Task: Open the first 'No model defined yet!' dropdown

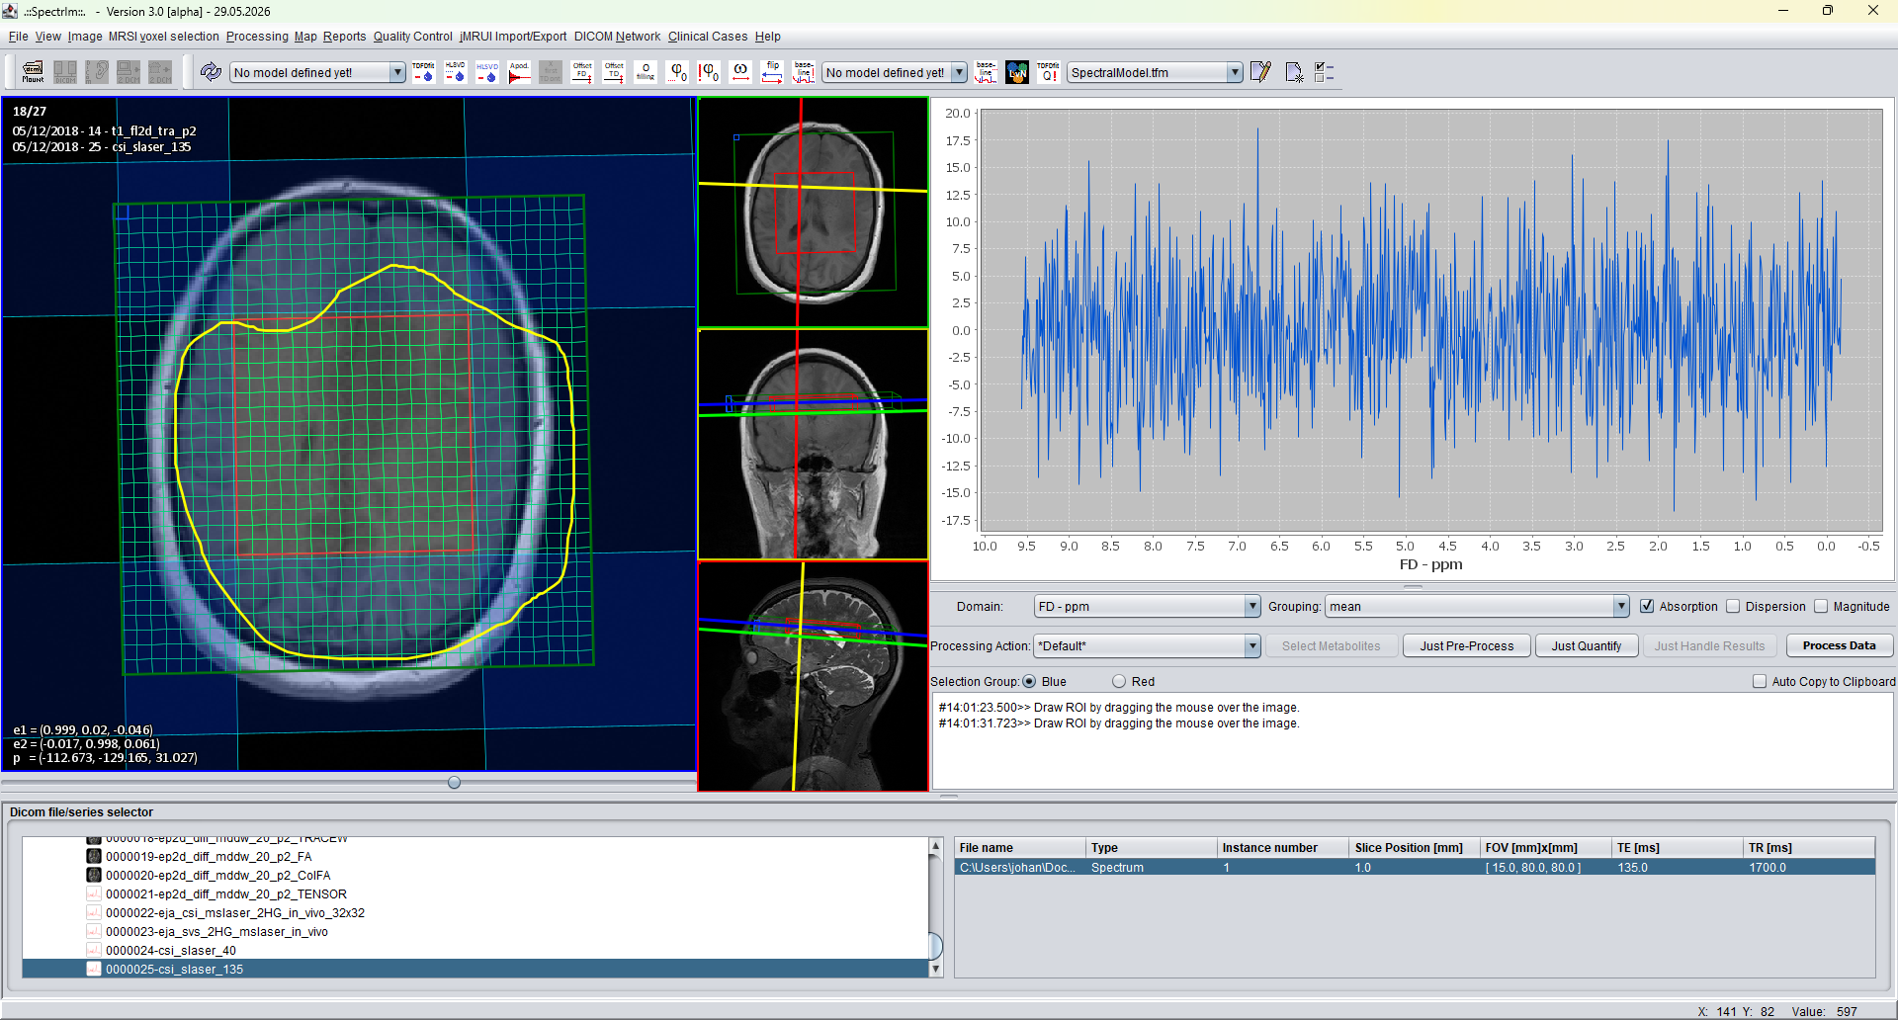Action: pos(317,72)
